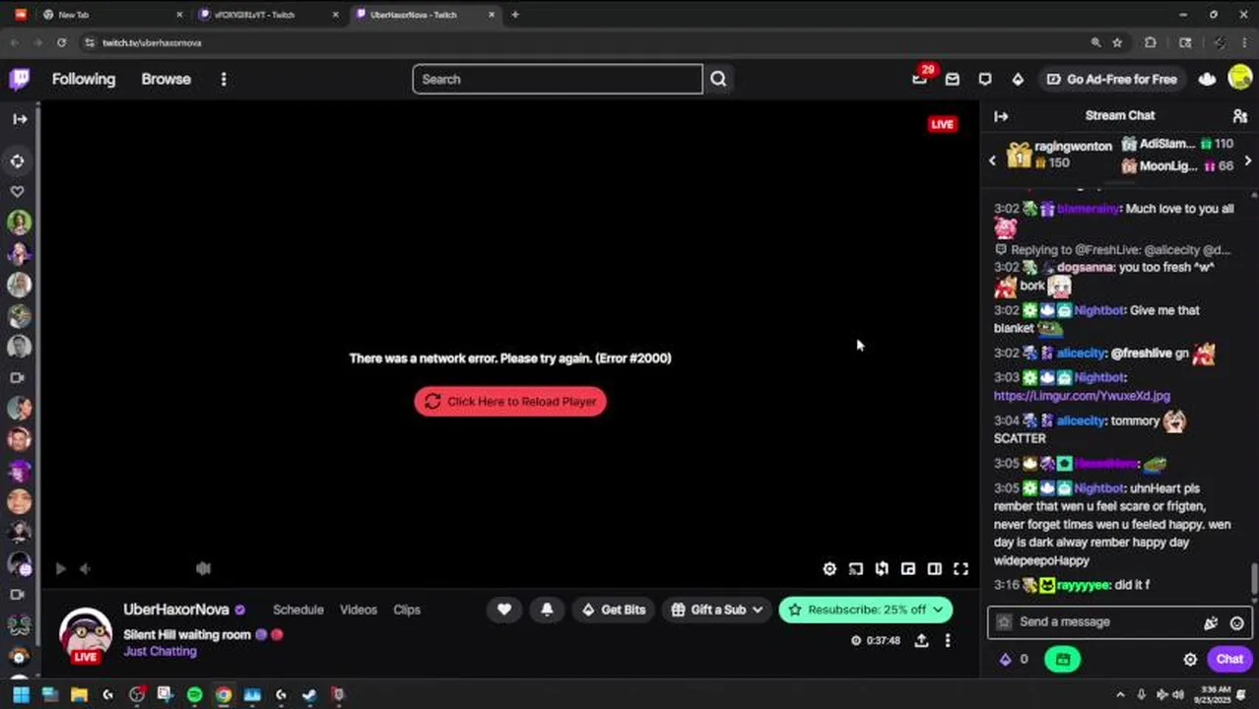Image resolution: width=1259 pixels, height=709 pixels.
Task: Switch to the Videos tab
Action: tap(359, 610)
